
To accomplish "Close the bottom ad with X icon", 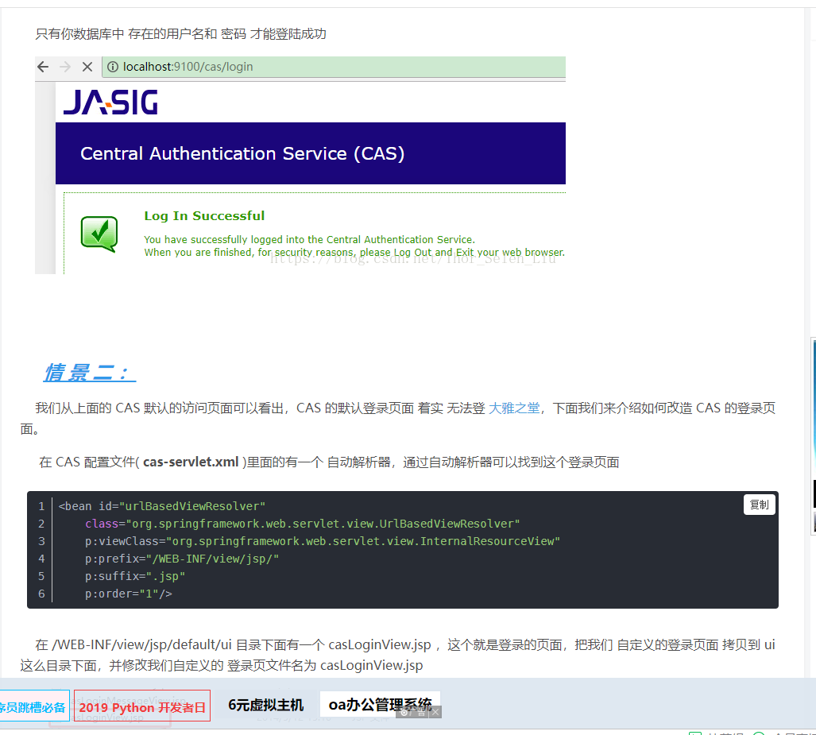I will click(436, 712).
